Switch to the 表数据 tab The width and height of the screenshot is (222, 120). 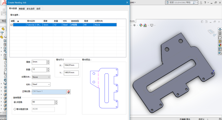pos(22,9)
